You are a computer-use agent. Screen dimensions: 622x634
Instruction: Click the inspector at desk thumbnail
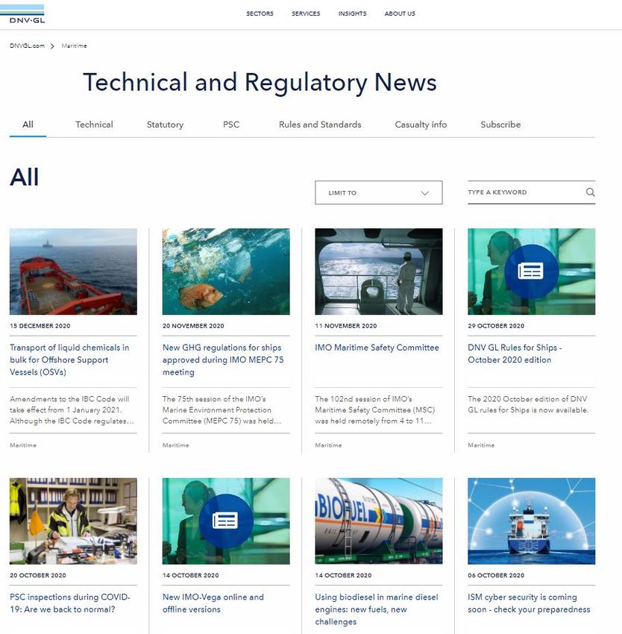coord(73,521)
